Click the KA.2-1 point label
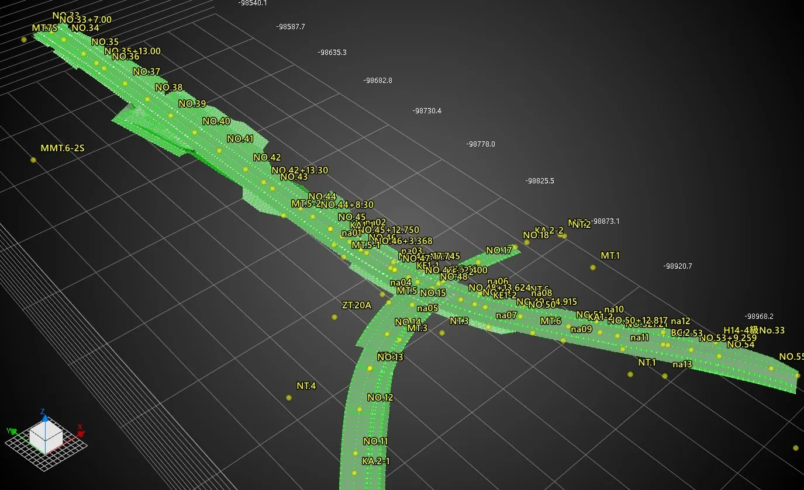The height and width of the screenshot is (490, 804). pos(376,461)
